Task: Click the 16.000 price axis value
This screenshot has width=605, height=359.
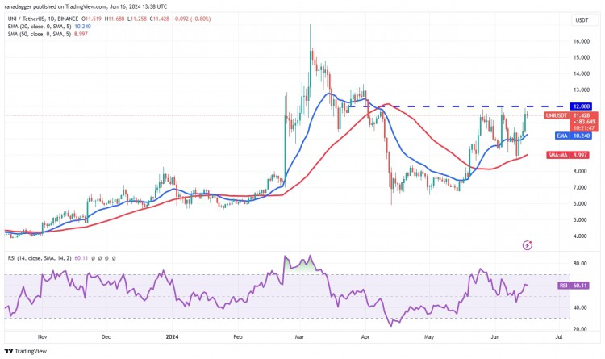Action: 582,41
